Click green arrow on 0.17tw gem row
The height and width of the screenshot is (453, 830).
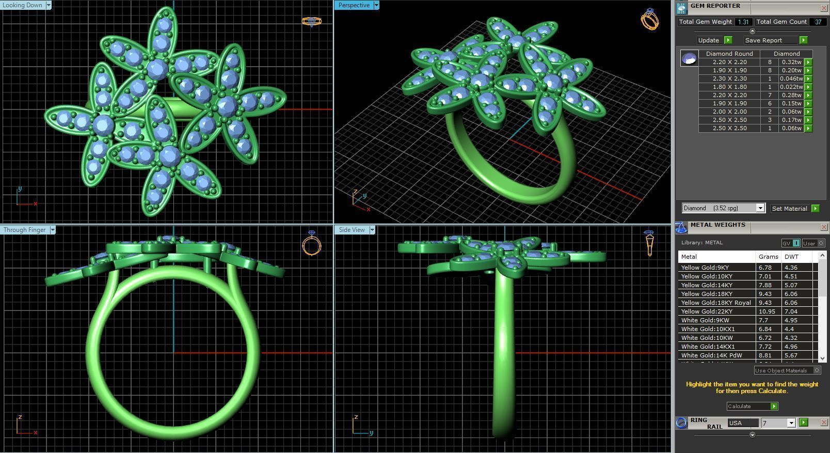click(x=808, y=120)
